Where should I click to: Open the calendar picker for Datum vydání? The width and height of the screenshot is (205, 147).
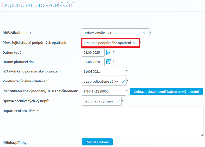tap(109, 52)
